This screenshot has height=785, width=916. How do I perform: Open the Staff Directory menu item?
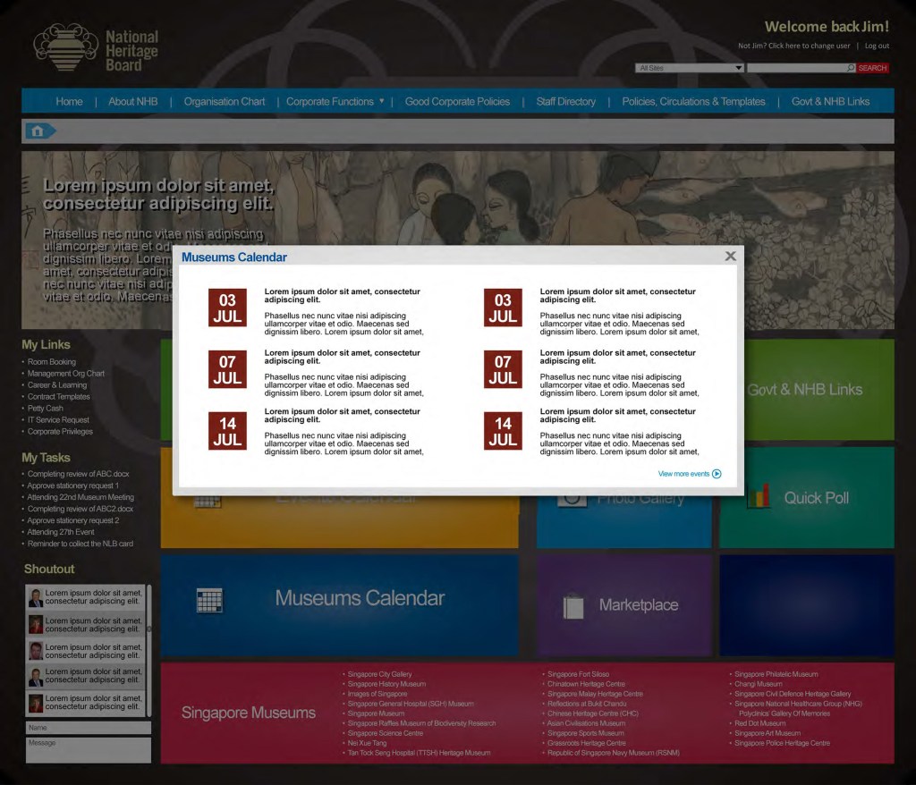pyautogui.click(x=565, y=102)
